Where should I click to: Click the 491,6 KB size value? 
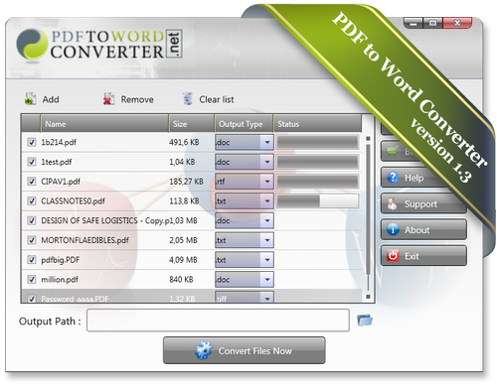click(184, 142)
